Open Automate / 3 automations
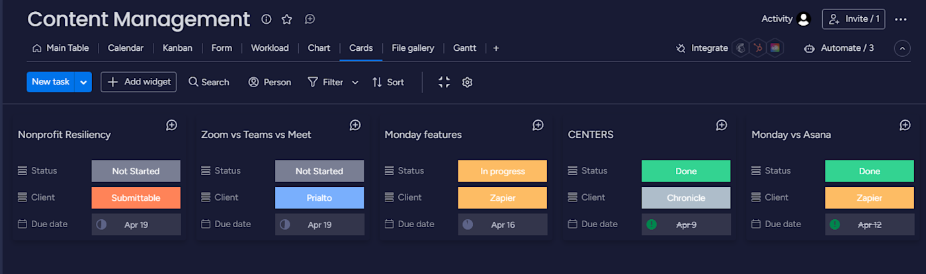 [839, 48]
